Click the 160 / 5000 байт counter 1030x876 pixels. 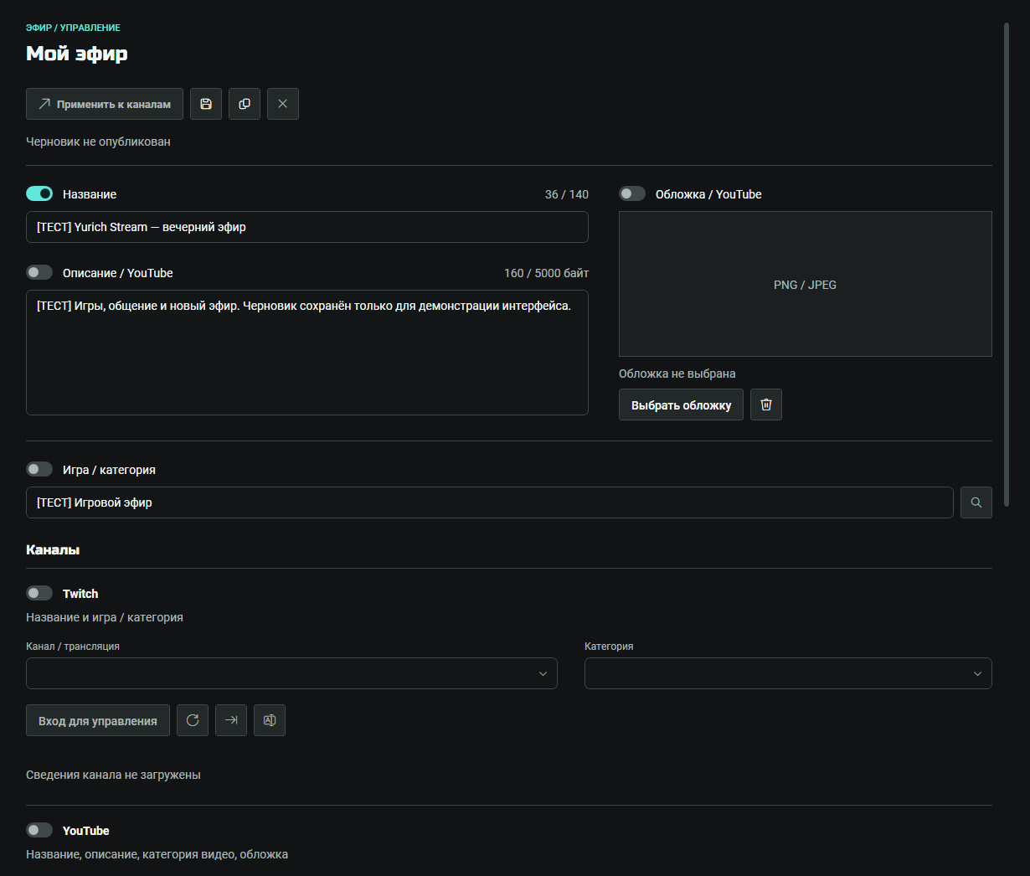pos(546,273)
